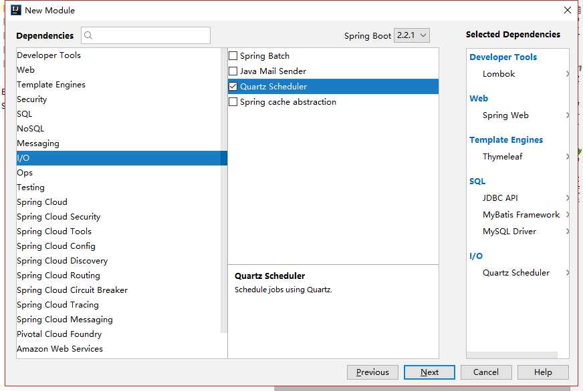Open Help for this dialog

tap(543, 372)
